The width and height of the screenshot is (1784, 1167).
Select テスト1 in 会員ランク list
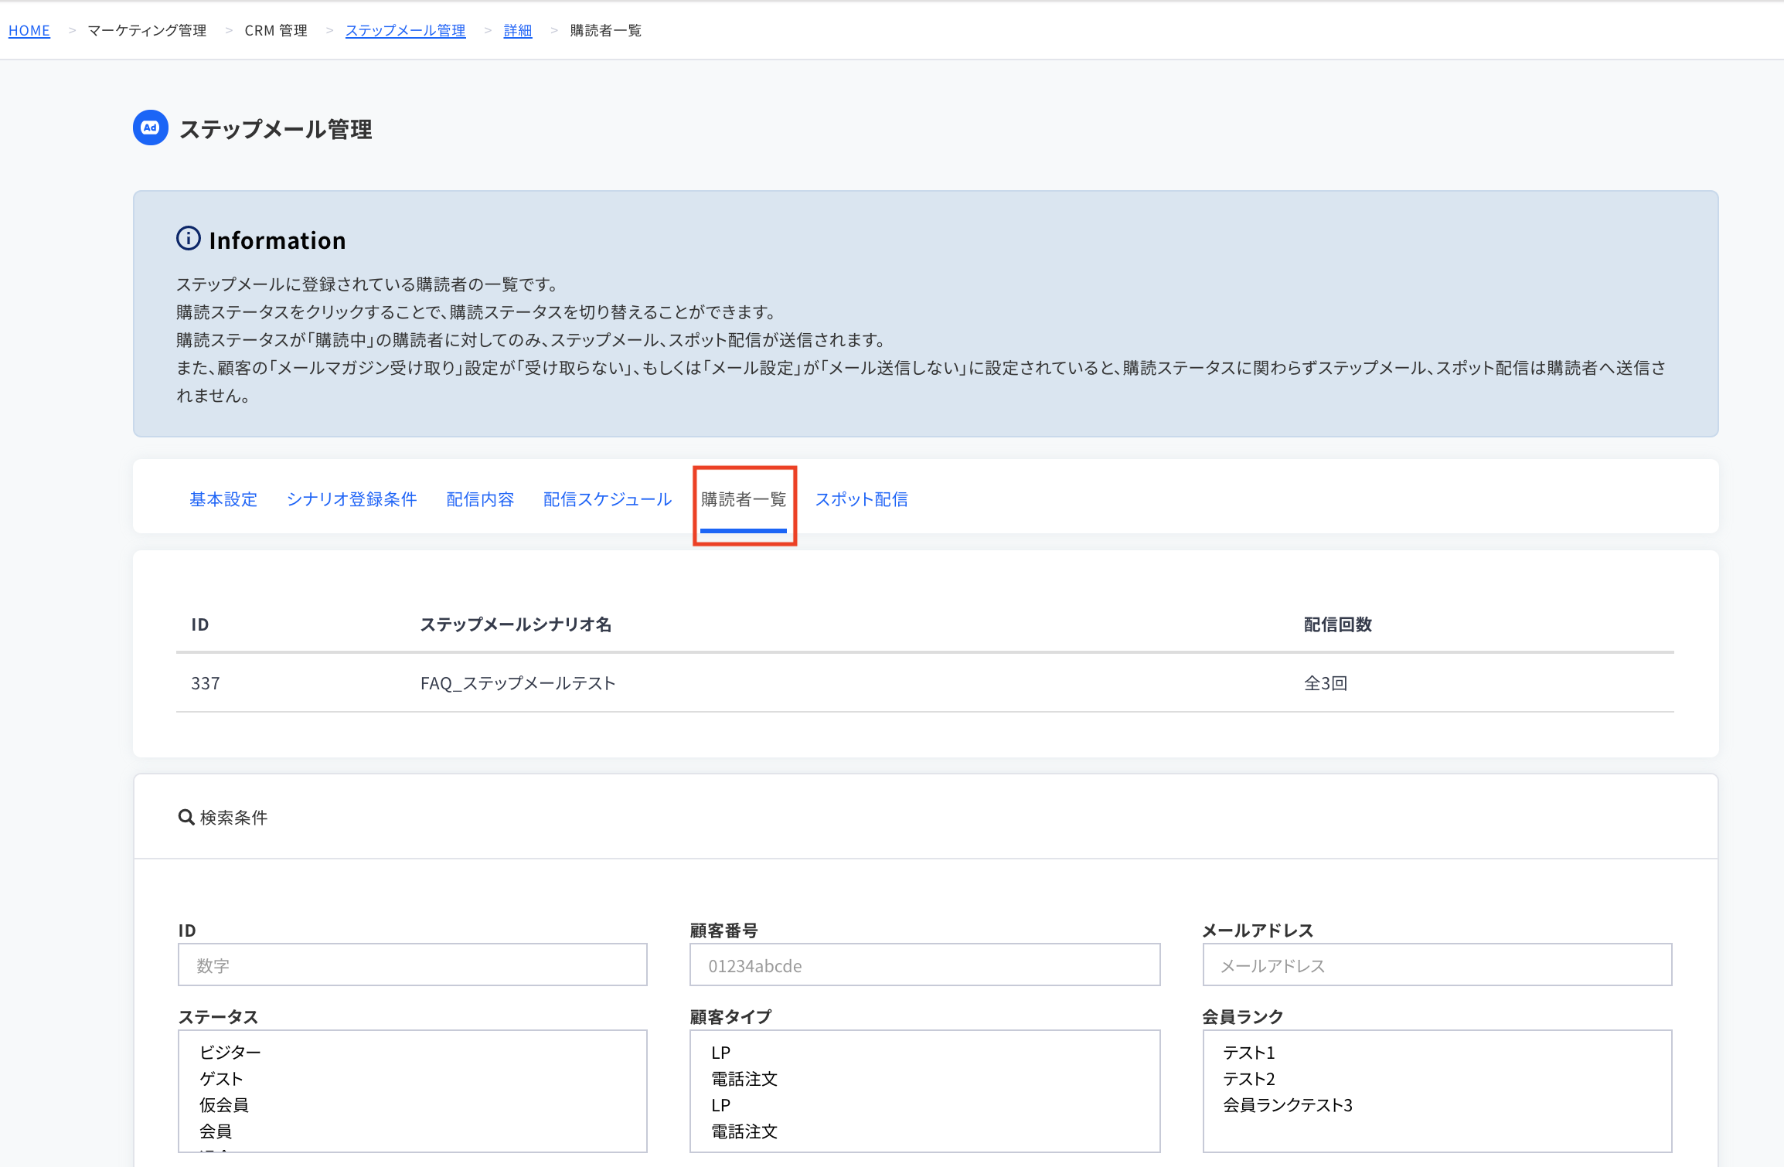pyautogui.click(x=1249, y=1052)
